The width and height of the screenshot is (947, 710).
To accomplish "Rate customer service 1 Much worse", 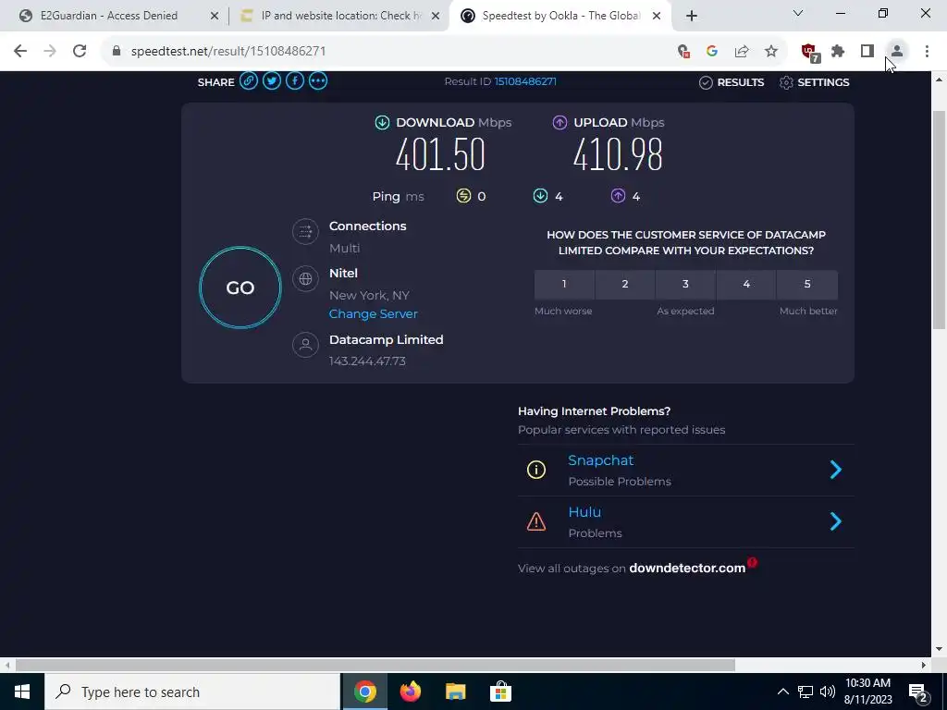I will [x=564, y=285].
